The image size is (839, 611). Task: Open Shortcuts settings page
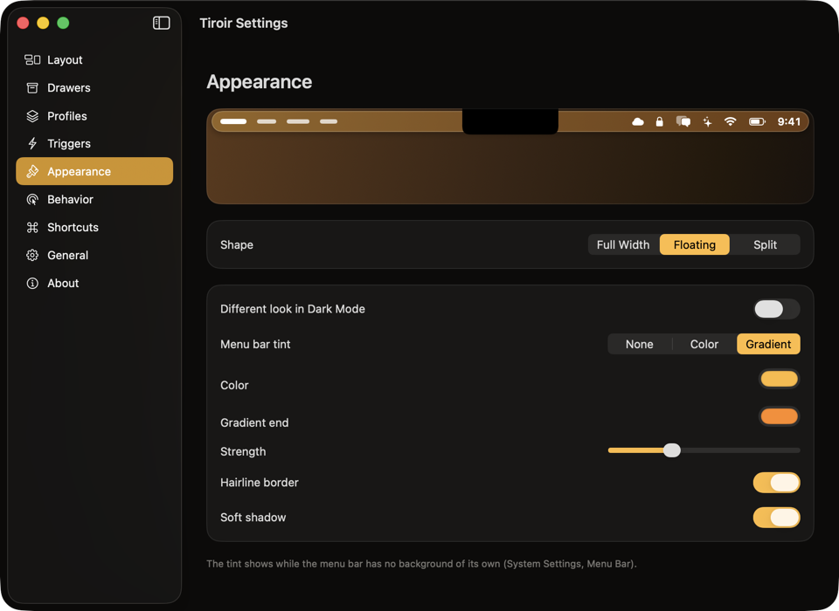point(94,227)
